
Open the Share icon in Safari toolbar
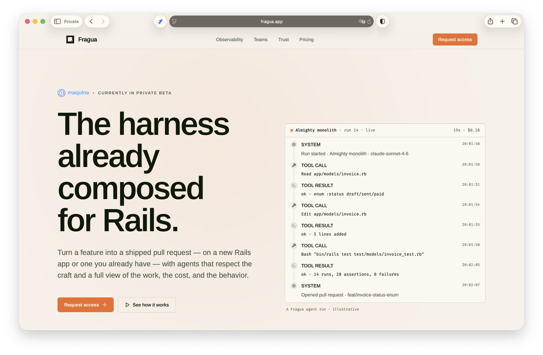pyautogui.click(x=491, y=21)
